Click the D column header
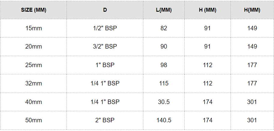The image size is (274, 131). 105,10
